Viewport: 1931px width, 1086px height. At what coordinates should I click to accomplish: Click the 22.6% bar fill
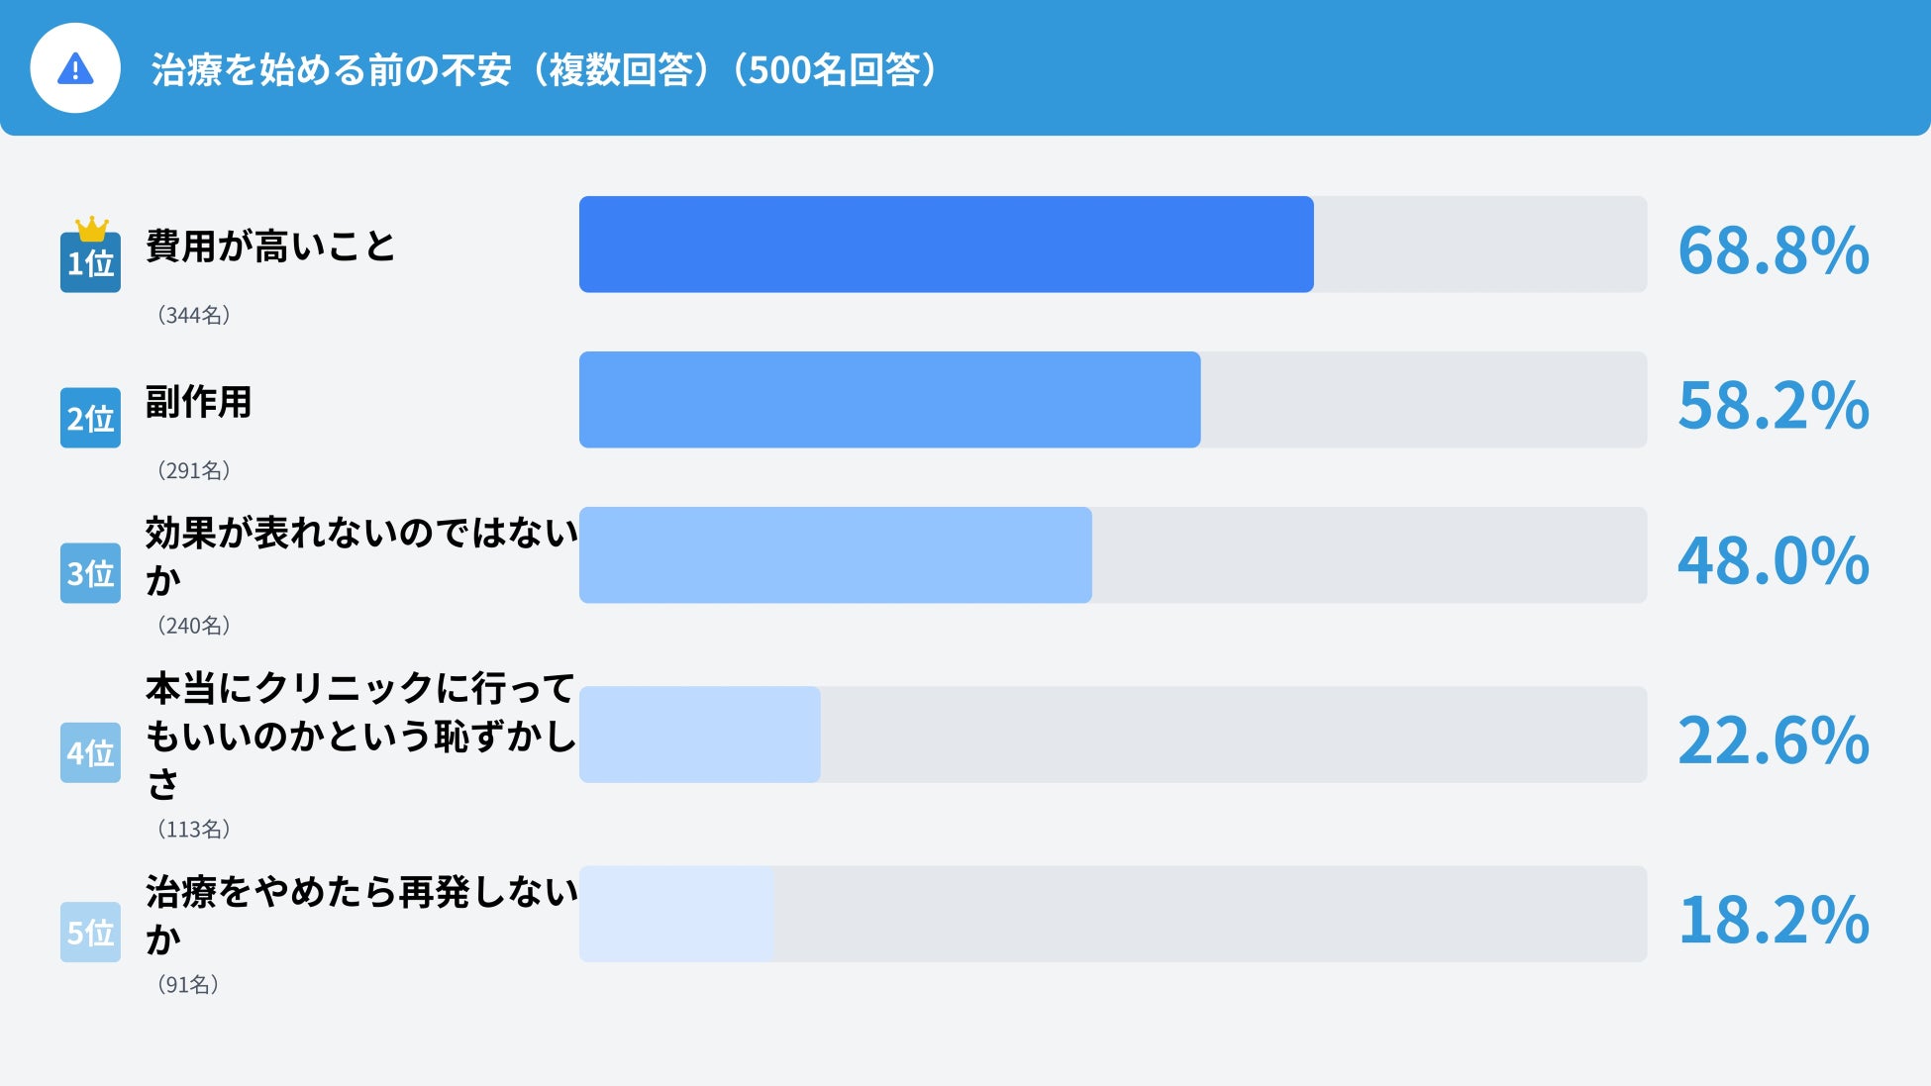pos(699,735)
